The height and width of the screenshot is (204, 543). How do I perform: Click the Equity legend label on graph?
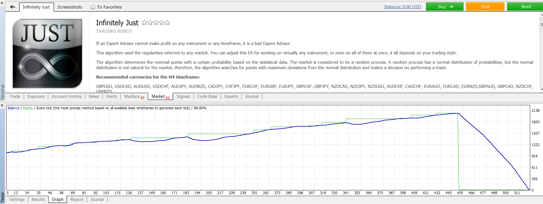28,108
